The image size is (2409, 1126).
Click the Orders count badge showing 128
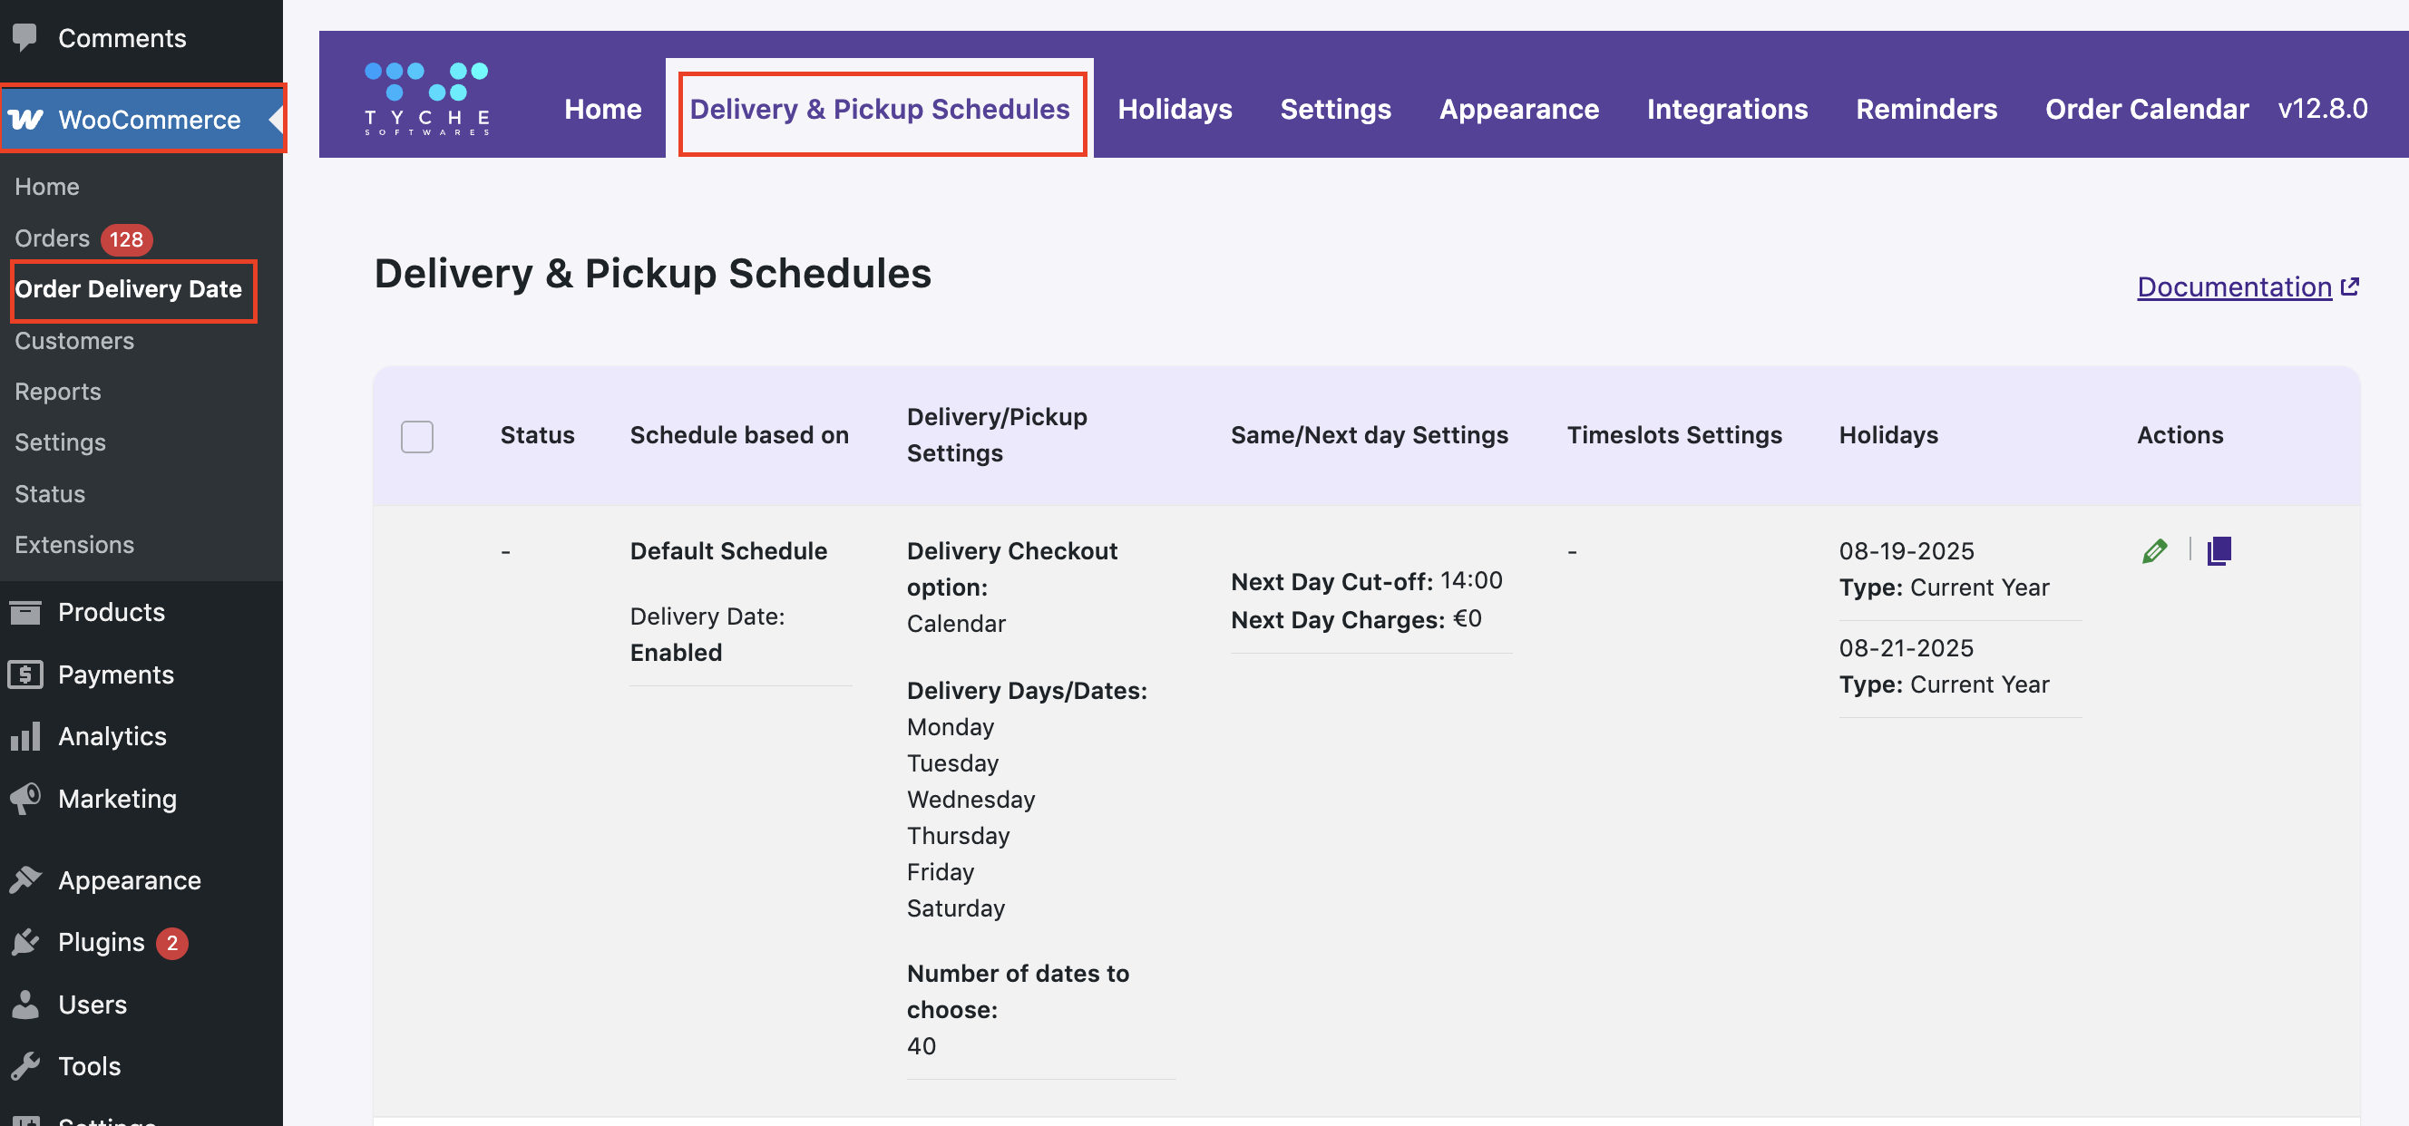point(125,239)
